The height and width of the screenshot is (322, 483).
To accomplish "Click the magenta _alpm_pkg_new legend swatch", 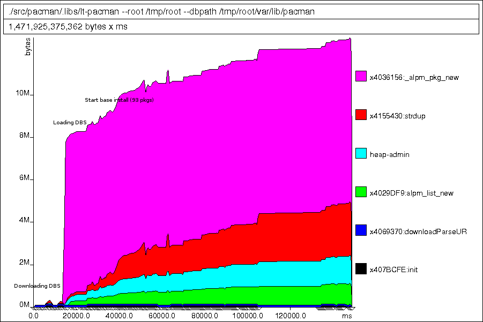I will click(x=361, y=77).
